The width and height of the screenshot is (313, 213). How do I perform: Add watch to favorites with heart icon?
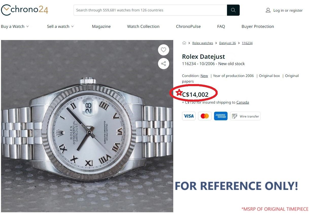[x=163, y=50]
